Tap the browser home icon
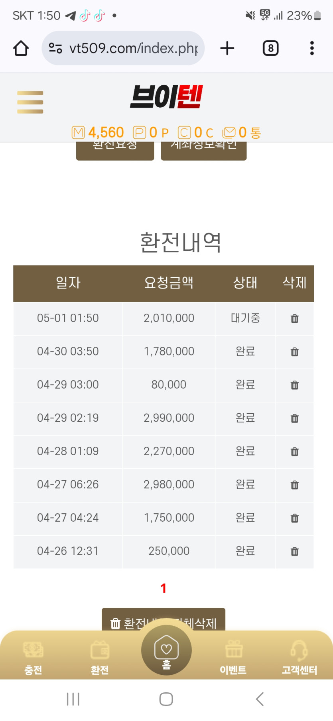 point(21,48)
